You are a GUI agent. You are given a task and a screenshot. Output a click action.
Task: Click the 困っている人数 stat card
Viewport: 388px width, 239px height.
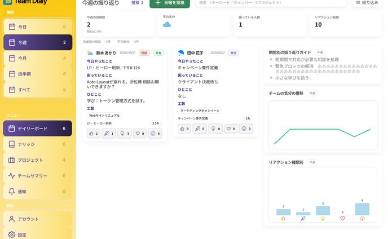pyautogui.click(x=270, y=24)
